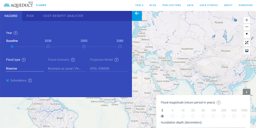Click the collapse arrows map icon
Screen dimensions: 256x128
(x=247, y=43)
